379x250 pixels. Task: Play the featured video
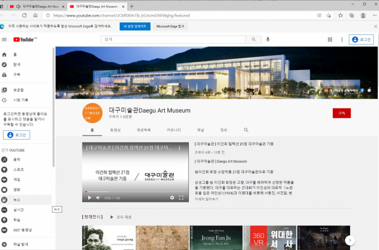[89, 197]
